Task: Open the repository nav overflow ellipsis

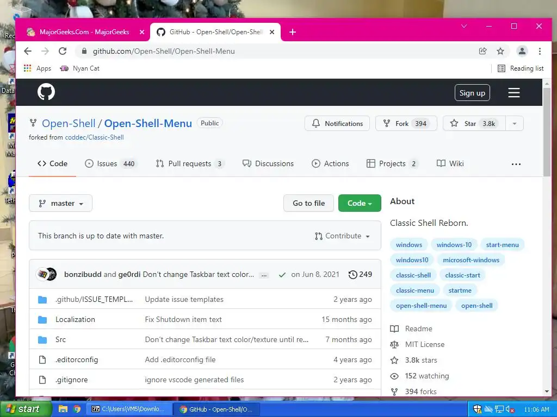Action: [x=516, y=164]
